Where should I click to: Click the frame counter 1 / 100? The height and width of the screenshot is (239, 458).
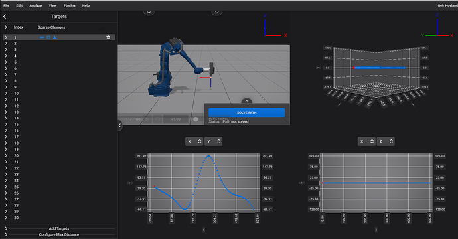(133, 119)
